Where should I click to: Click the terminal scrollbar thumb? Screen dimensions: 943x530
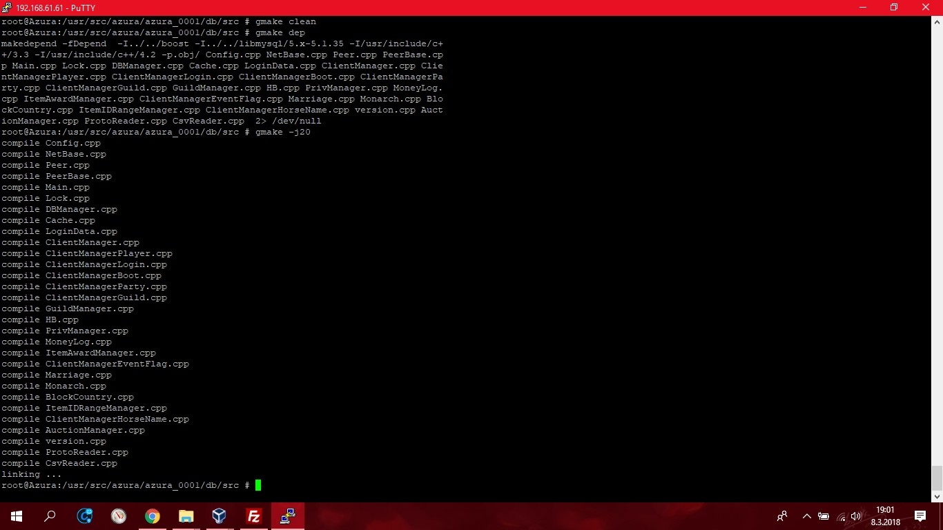click(937, 478)
